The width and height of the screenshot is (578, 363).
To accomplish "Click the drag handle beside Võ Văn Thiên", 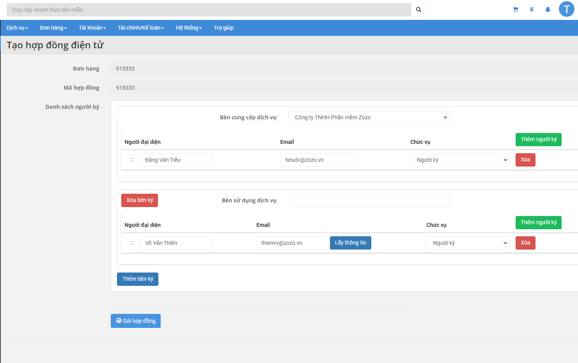I will tap(132, 243).
